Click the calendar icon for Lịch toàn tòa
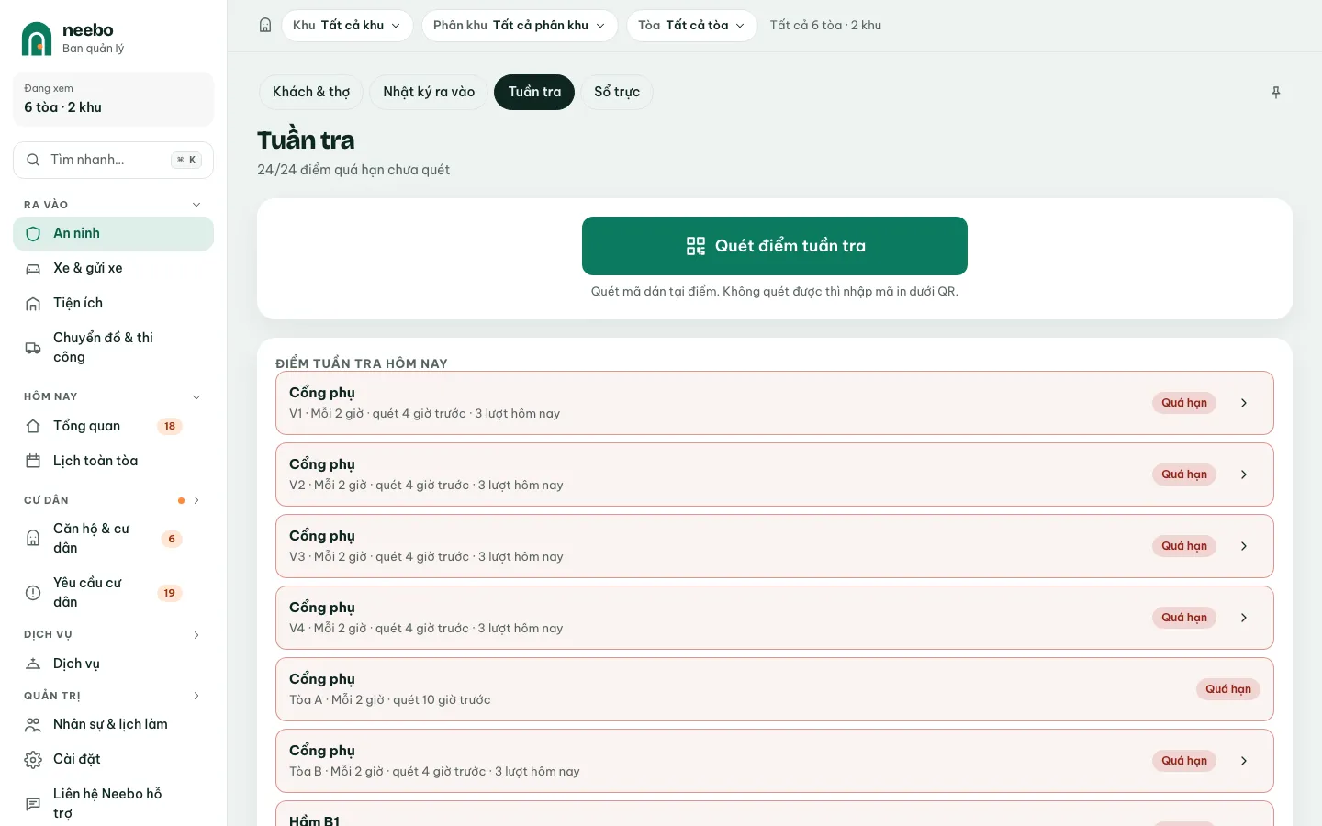Viewport: 1322px width, 826px height. 33,461
